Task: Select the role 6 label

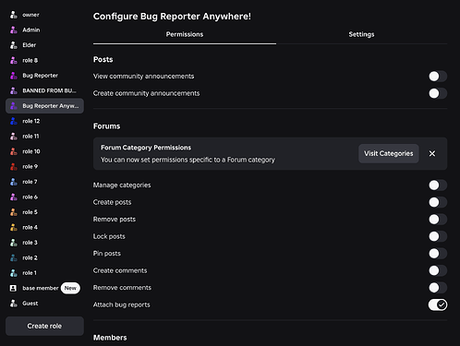Action: click(x=30, y=197)
